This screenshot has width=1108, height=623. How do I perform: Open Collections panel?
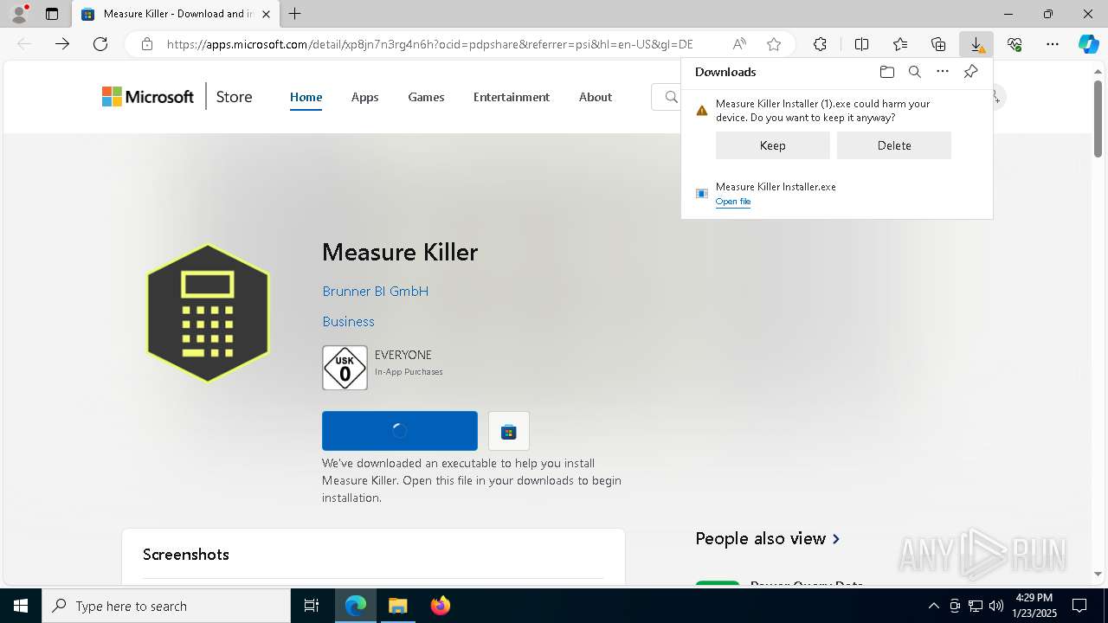coord(938,44)
